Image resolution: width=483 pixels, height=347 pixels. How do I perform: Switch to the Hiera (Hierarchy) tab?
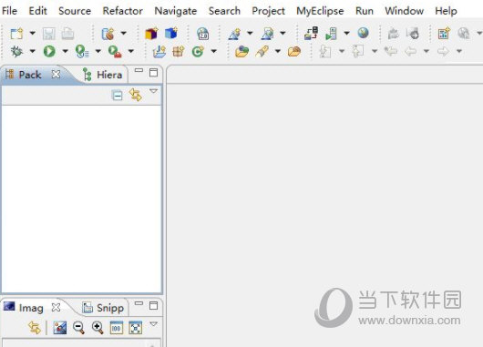103,75
